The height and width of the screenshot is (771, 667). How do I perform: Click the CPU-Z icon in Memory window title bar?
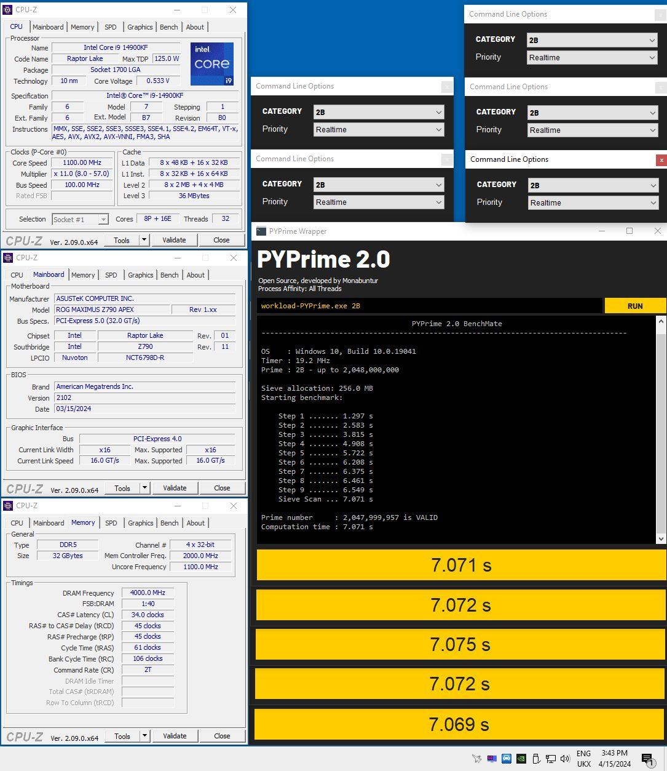(8, 506)
